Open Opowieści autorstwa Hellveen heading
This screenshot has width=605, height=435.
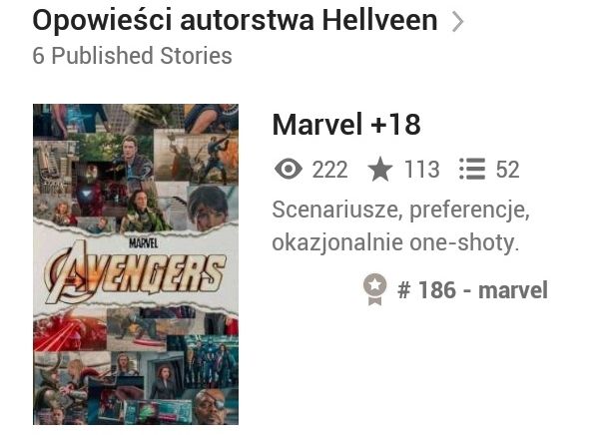[235, 20]
